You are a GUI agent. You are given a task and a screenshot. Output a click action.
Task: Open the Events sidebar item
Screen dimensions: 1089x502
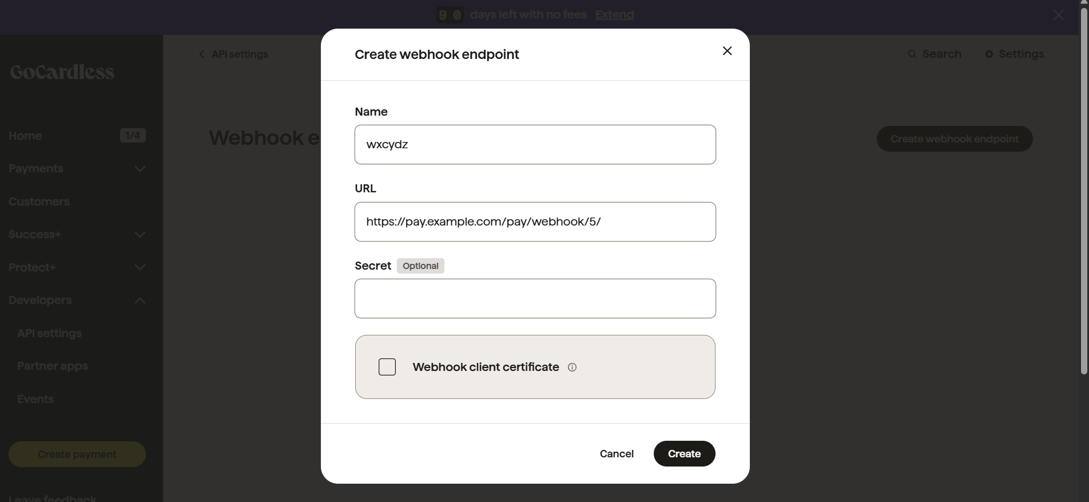(35, 399)
